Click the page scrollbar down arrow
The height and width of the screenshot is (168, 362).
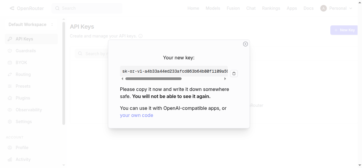[x=360, y=165]
